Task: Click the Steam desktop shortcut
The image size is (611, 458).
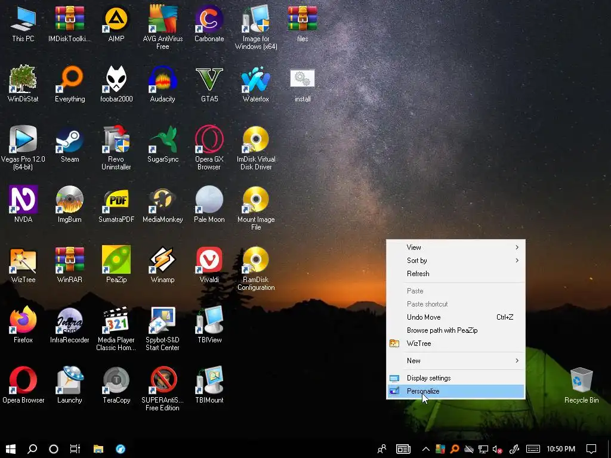Action: 70,140
